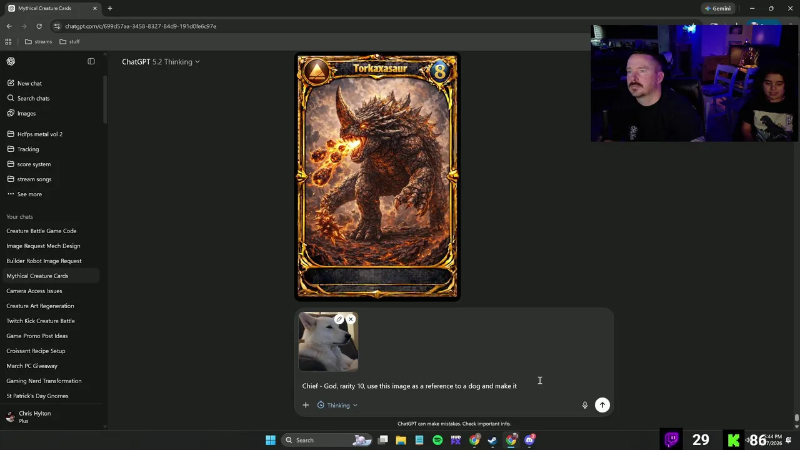Open Notepad app from taskbar
Viewport: 800px width, 450px height.
[x=419, y=440]
